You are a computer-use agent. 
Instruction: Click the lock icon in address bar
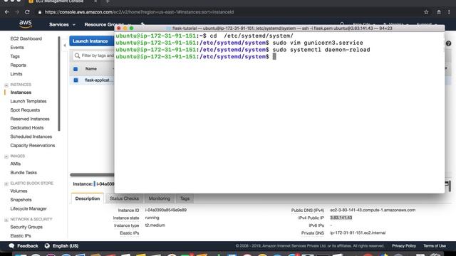(40, 12)
